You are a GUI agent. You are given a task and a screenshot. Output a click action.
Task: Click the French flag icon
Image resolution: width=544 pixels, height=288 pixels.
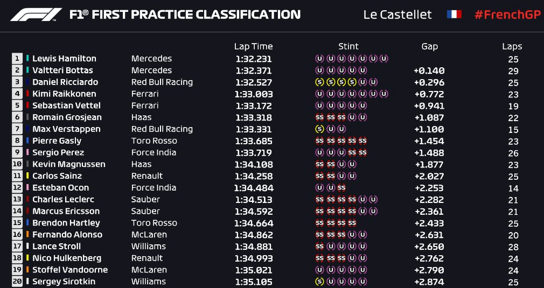[454, 14]
